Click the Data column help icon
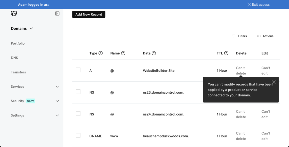The width and height of the screenshot is (289, 147). click(x=154, y=53)
